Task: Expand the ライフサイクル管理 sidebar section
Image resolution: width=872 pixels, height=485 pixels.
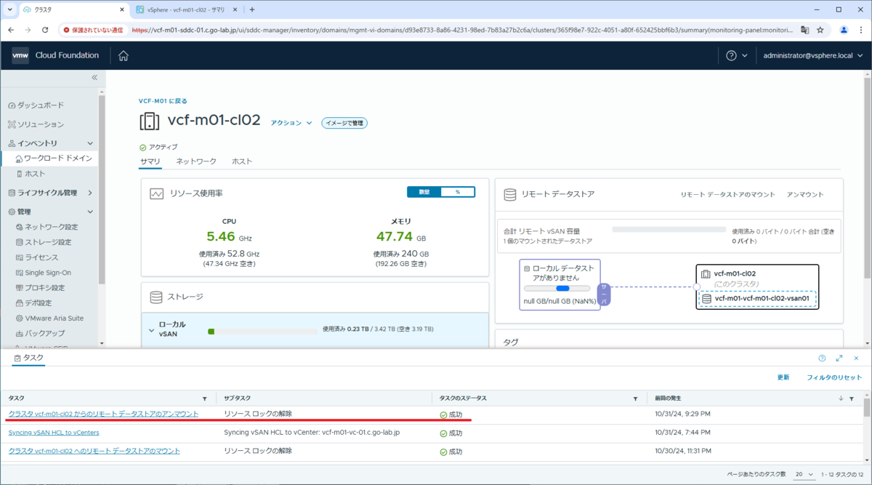Action: click(x=90, y=193)
